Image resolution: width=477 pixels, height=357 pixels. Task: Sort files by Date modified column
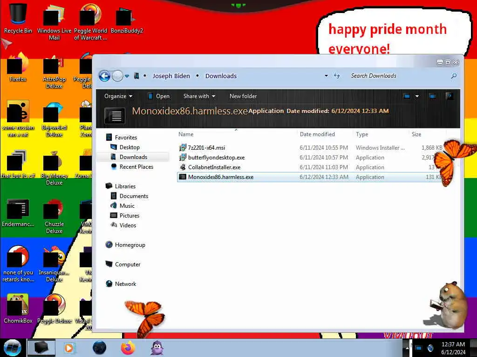pyautogui.click(x=317, y=134)
